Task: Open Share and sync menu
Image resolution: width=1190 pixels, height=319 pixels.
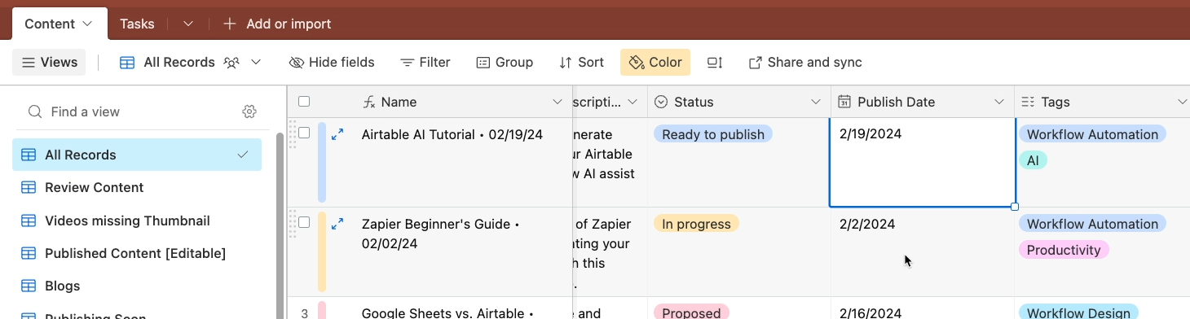Action: click(x=805, y=63)
